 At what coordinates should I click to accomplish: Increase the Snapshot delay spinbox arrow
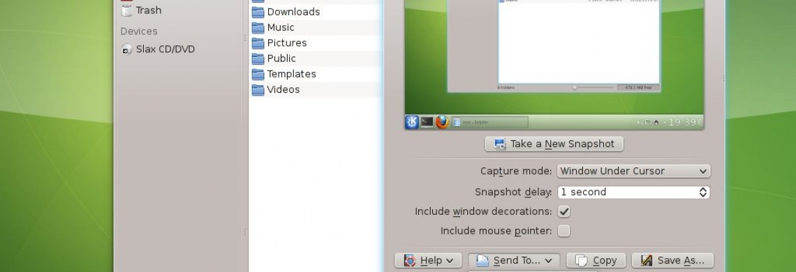[x=703, y=189]
